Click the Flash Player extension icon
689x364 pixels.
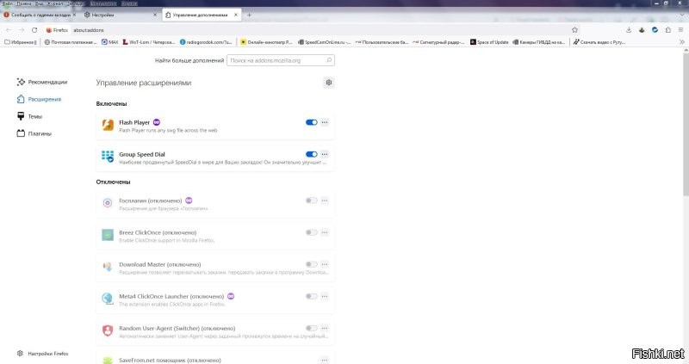108,125
